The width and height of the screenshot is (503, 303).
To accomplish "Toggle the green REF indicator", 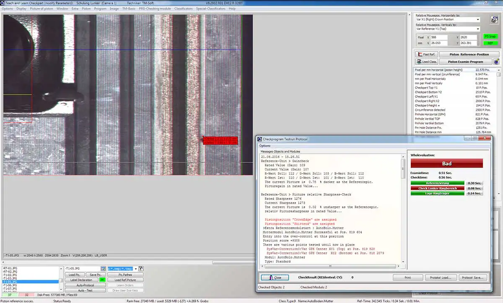I will pos(490,43).
